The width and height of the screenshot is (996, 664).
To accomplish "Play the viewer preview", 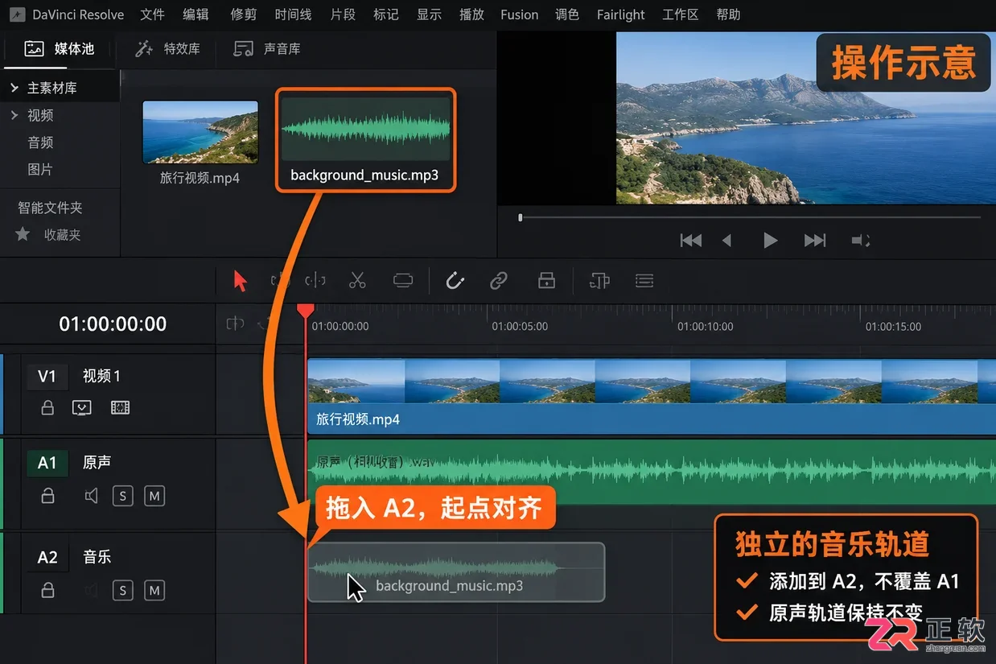I will point(770,240).
